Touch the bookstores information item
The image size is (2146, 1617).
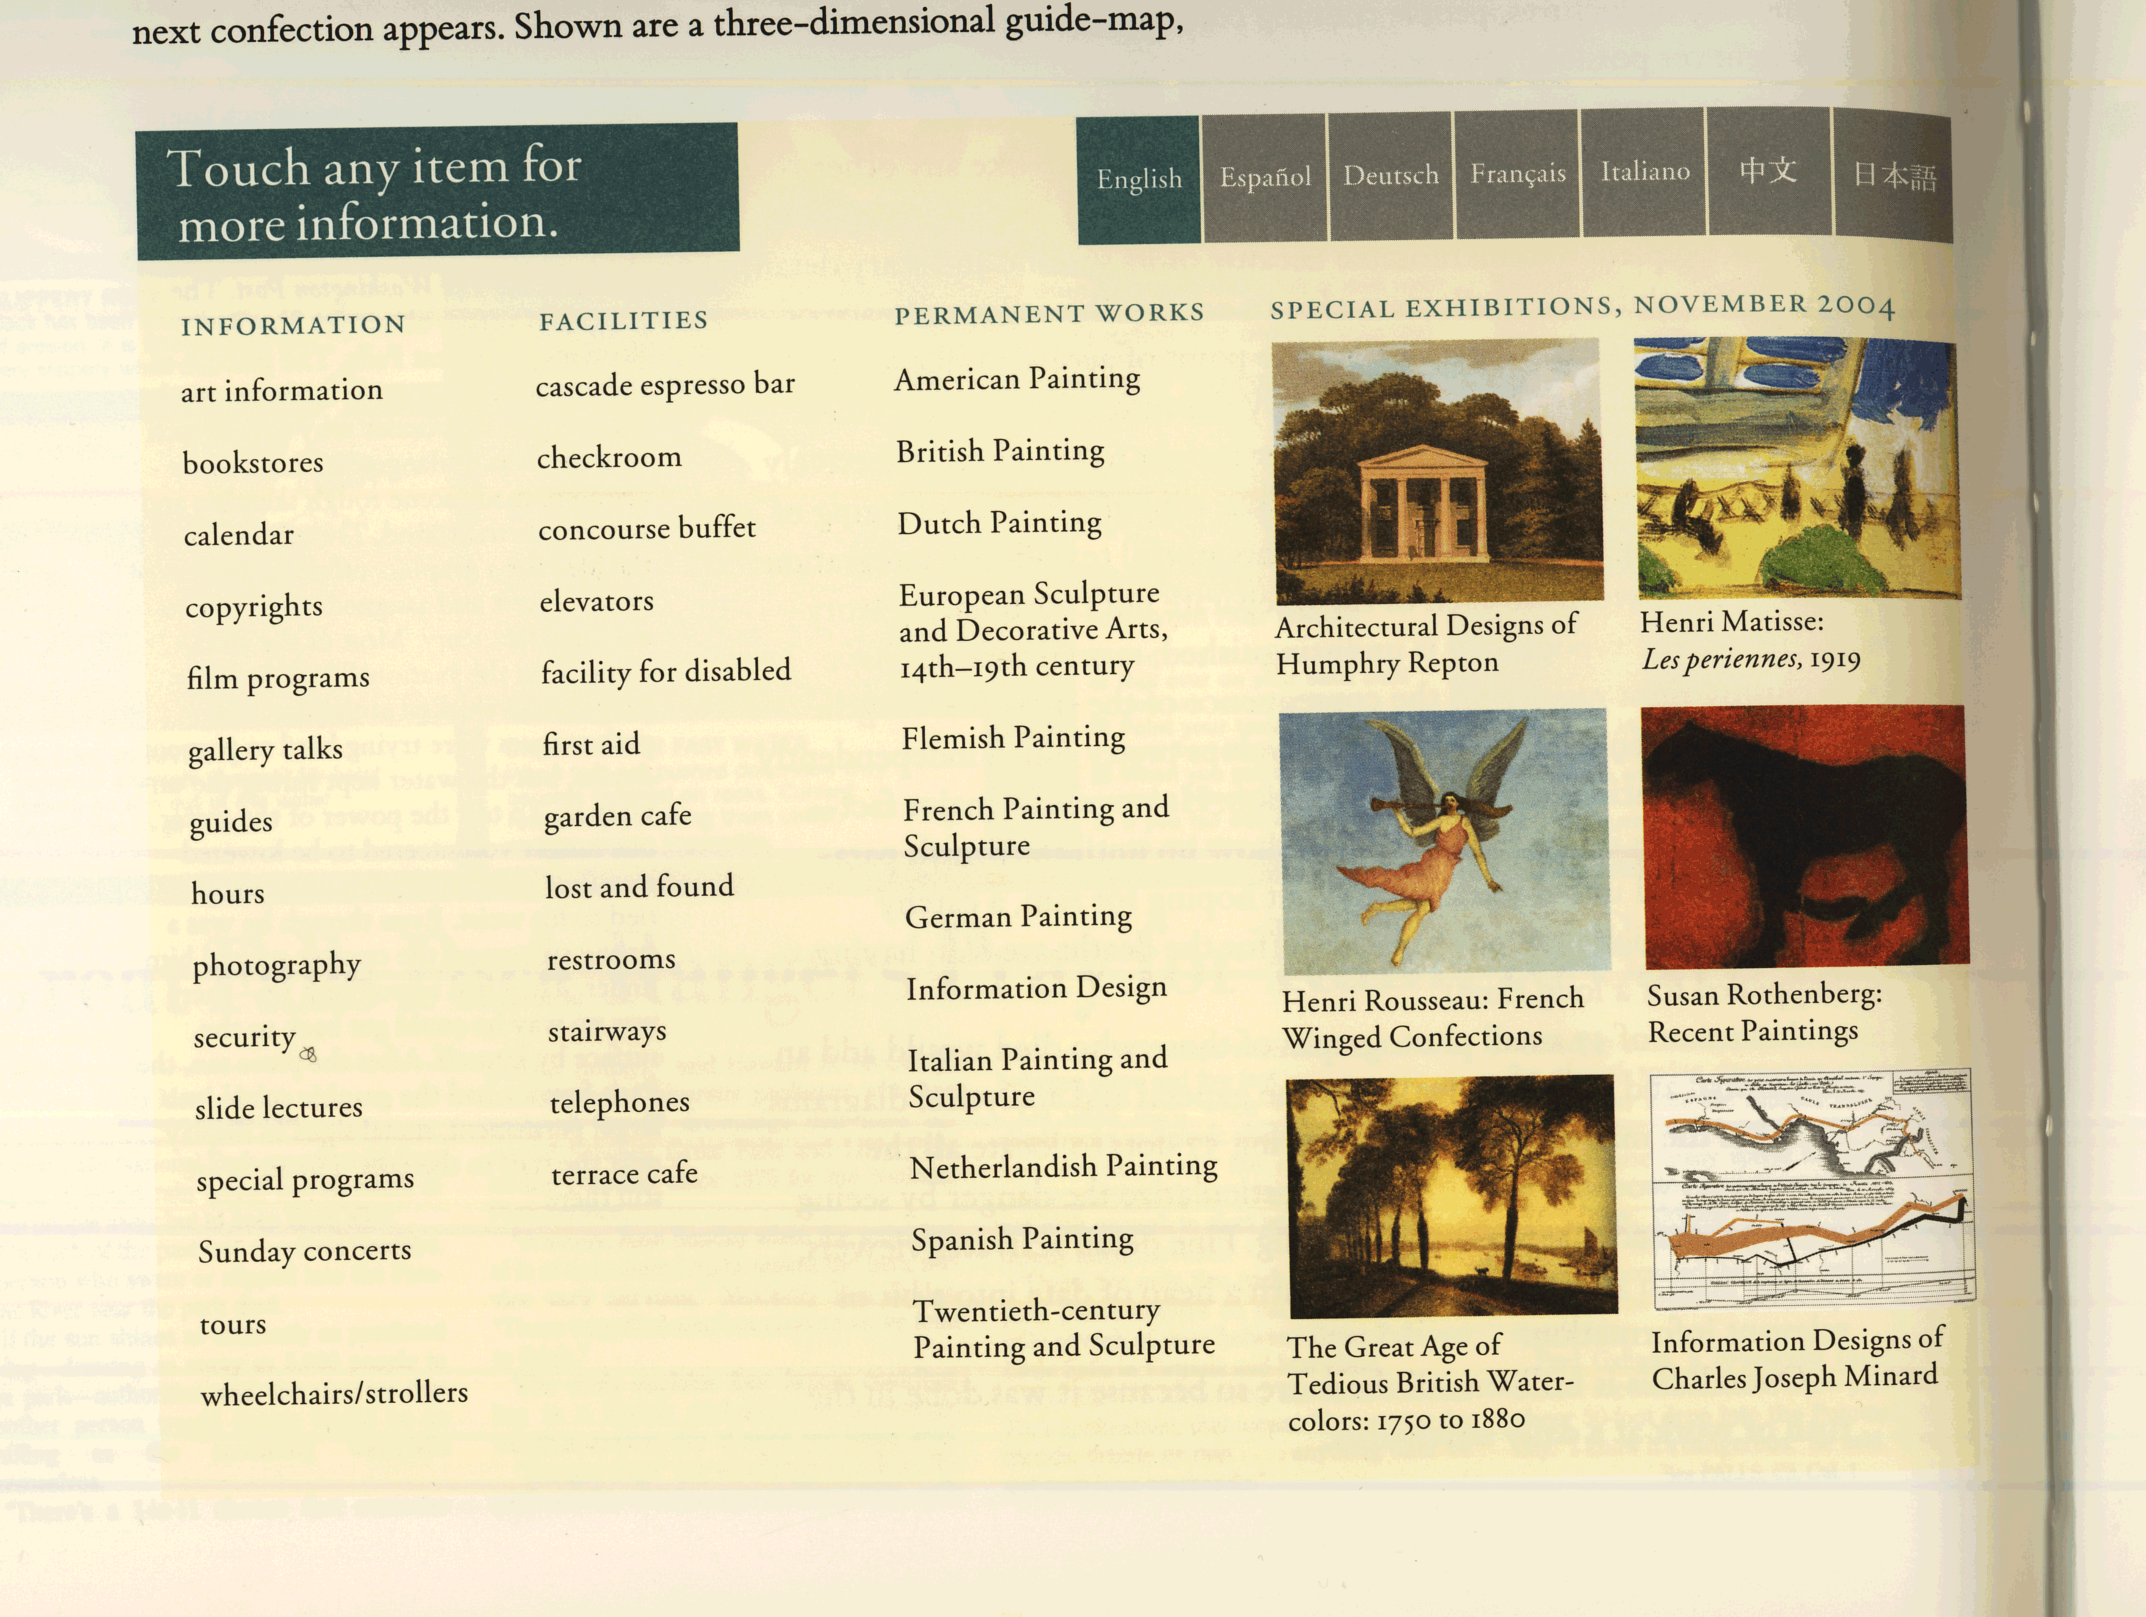(x=252, y=463)
